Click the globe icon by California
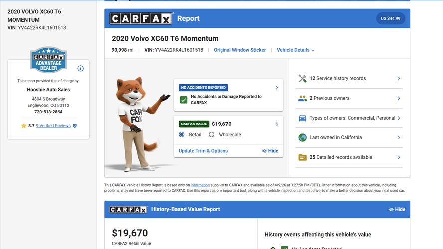This screenshot has width=443, height=249. click(302, 137)
